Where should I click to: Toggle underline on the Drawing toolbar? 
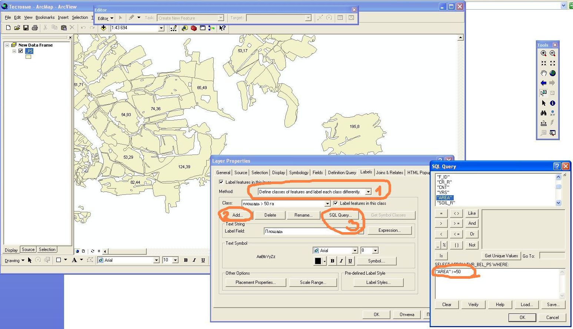tap(203, 260)
